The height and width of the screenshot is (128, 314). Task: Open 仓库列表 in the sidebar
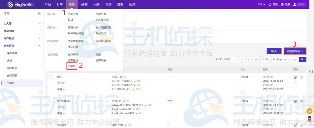tap(12, 76)
